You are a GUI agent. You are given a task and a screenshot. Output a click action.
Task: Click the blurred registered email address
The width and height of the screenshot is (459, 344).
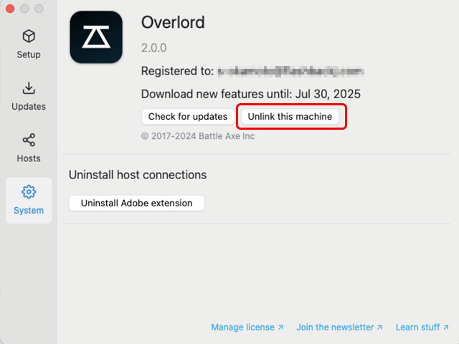coord(290,72)
